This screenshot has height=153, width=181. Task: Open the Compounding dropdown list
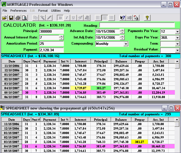click(x=126, y=44)
